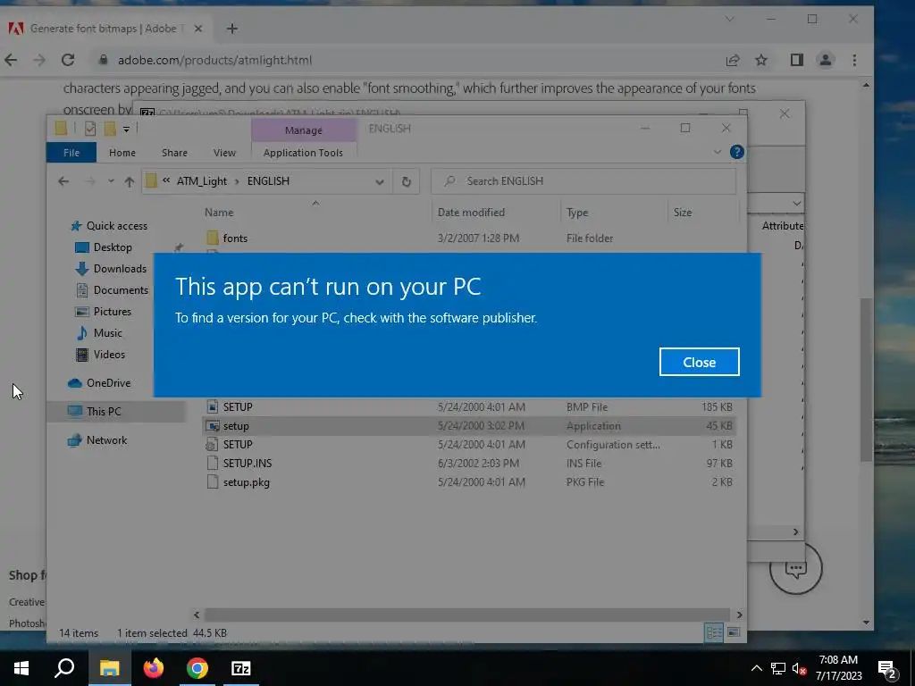Select the SETUP BMP file icon
The width and height of the screenshot is (915, 686).
click(x=213, y=406)
